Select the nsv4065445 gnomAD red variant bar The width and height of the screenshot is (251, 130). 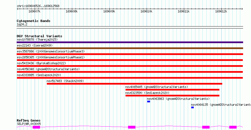point(172,90)
